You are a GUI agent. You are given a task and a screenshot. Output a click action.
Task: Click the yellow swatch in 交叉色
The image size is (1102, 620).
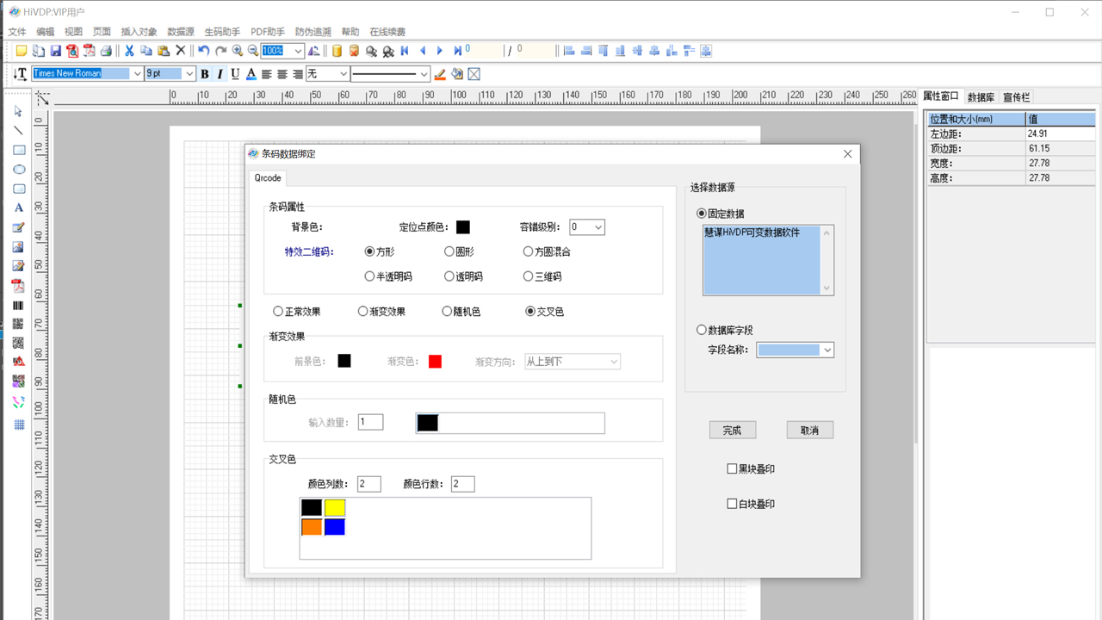[x=335, y=508]
